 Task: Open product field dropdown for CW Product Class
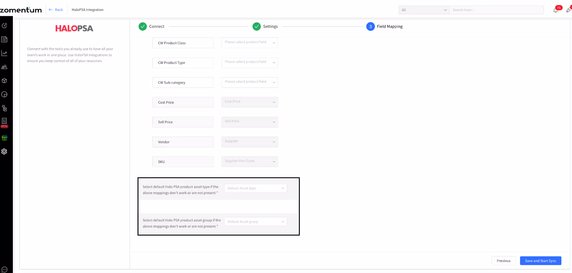pos(250,42)
